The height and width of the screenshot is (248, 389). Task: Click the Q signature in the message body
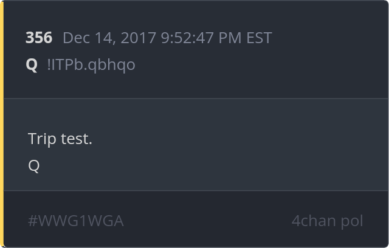pyautogui.click(x=34, y=166)
